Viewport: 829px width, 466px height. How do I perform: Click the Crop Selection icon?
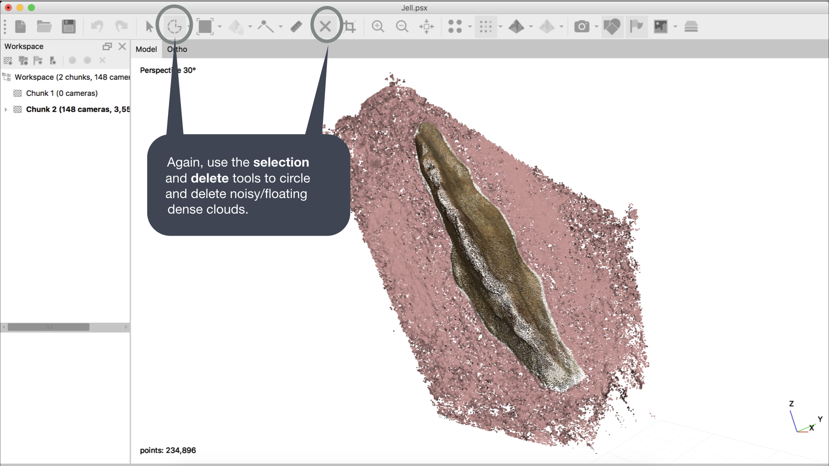pyautogui.click(x=350, y=27)
